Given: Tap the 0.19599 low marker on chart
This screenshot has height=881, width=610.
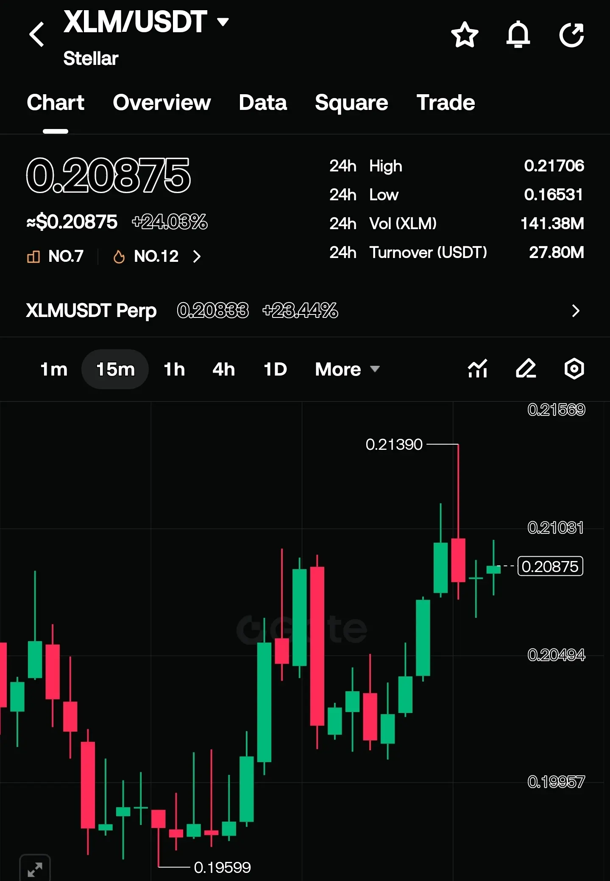Looking at the screenshot, I should tap(222, 867).
